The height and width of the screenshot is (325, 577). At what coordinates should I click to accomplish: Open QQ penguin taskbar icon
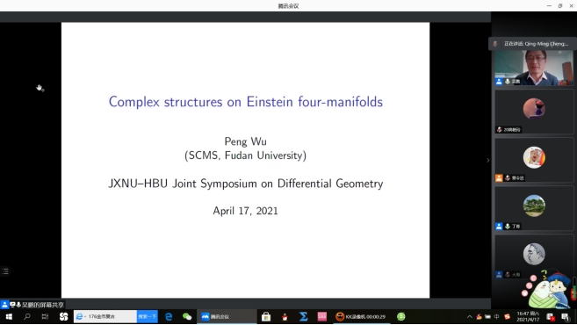pyautogui.click(x=285, y=316)
